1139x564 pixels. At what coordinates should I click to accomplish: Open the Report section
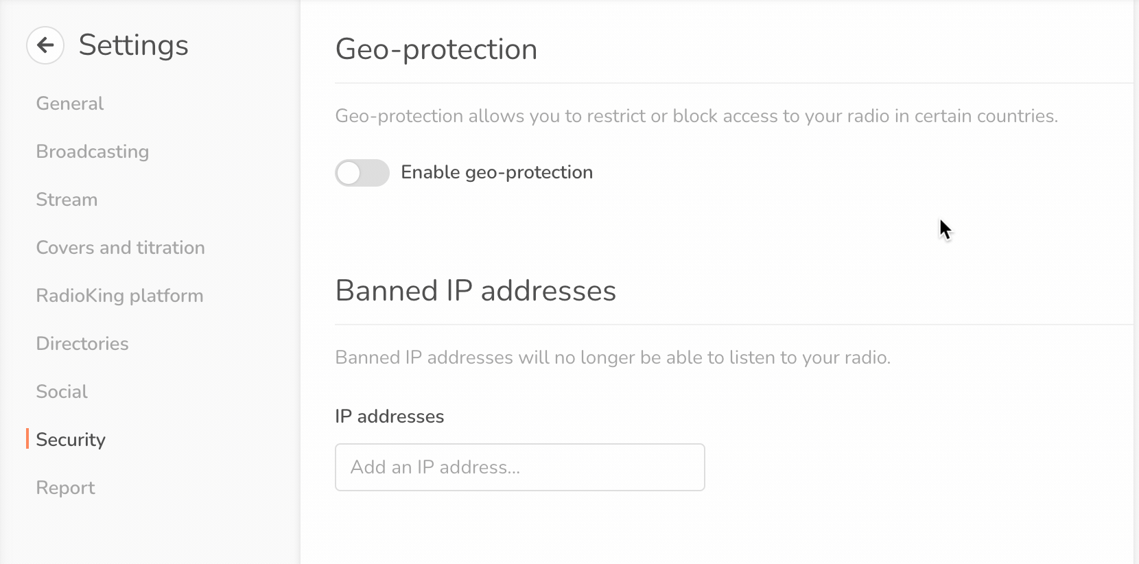pos(65,488)
